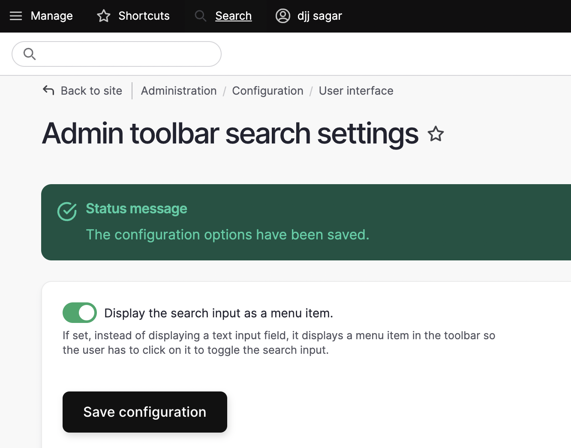Click inside the search input field

point(120,54)
